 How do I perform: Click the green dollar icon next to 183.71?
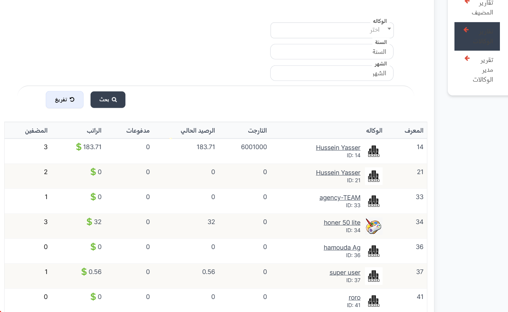[x=79, y=147]
